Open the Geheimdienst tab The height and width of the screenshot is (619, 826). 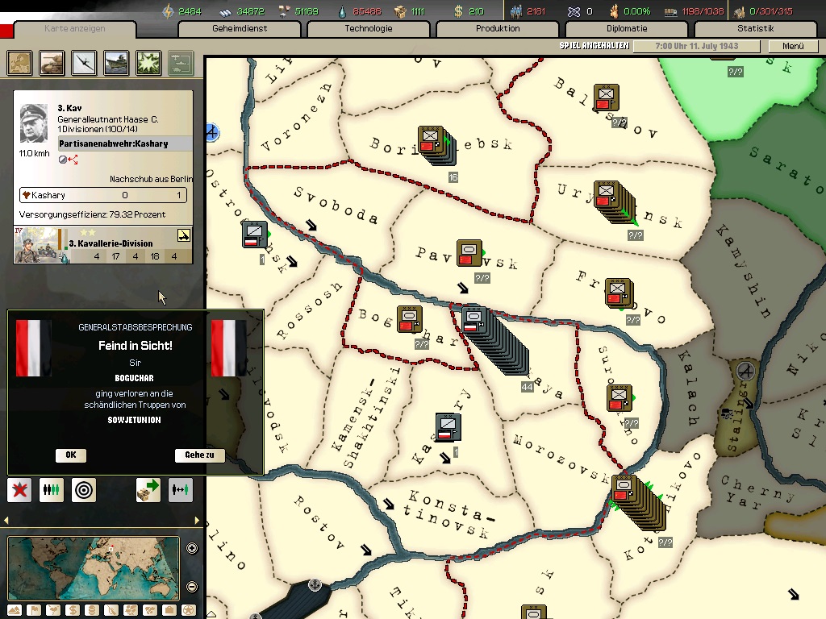[240, 28]
